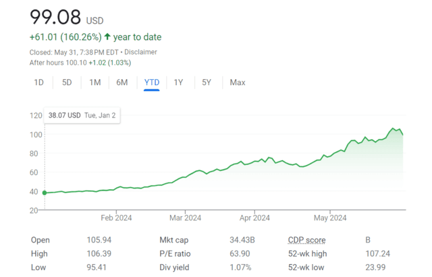
Task: Switch to 5D chart range
Action: (67, 82)
